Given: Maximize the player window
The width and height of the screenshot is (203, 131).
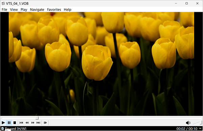Looking at the screenshot, I should [x=186, y=3].
